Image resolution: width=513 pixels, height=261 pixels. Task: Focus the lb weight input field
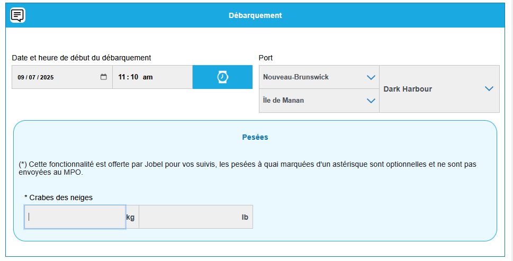tap(191, 217)
